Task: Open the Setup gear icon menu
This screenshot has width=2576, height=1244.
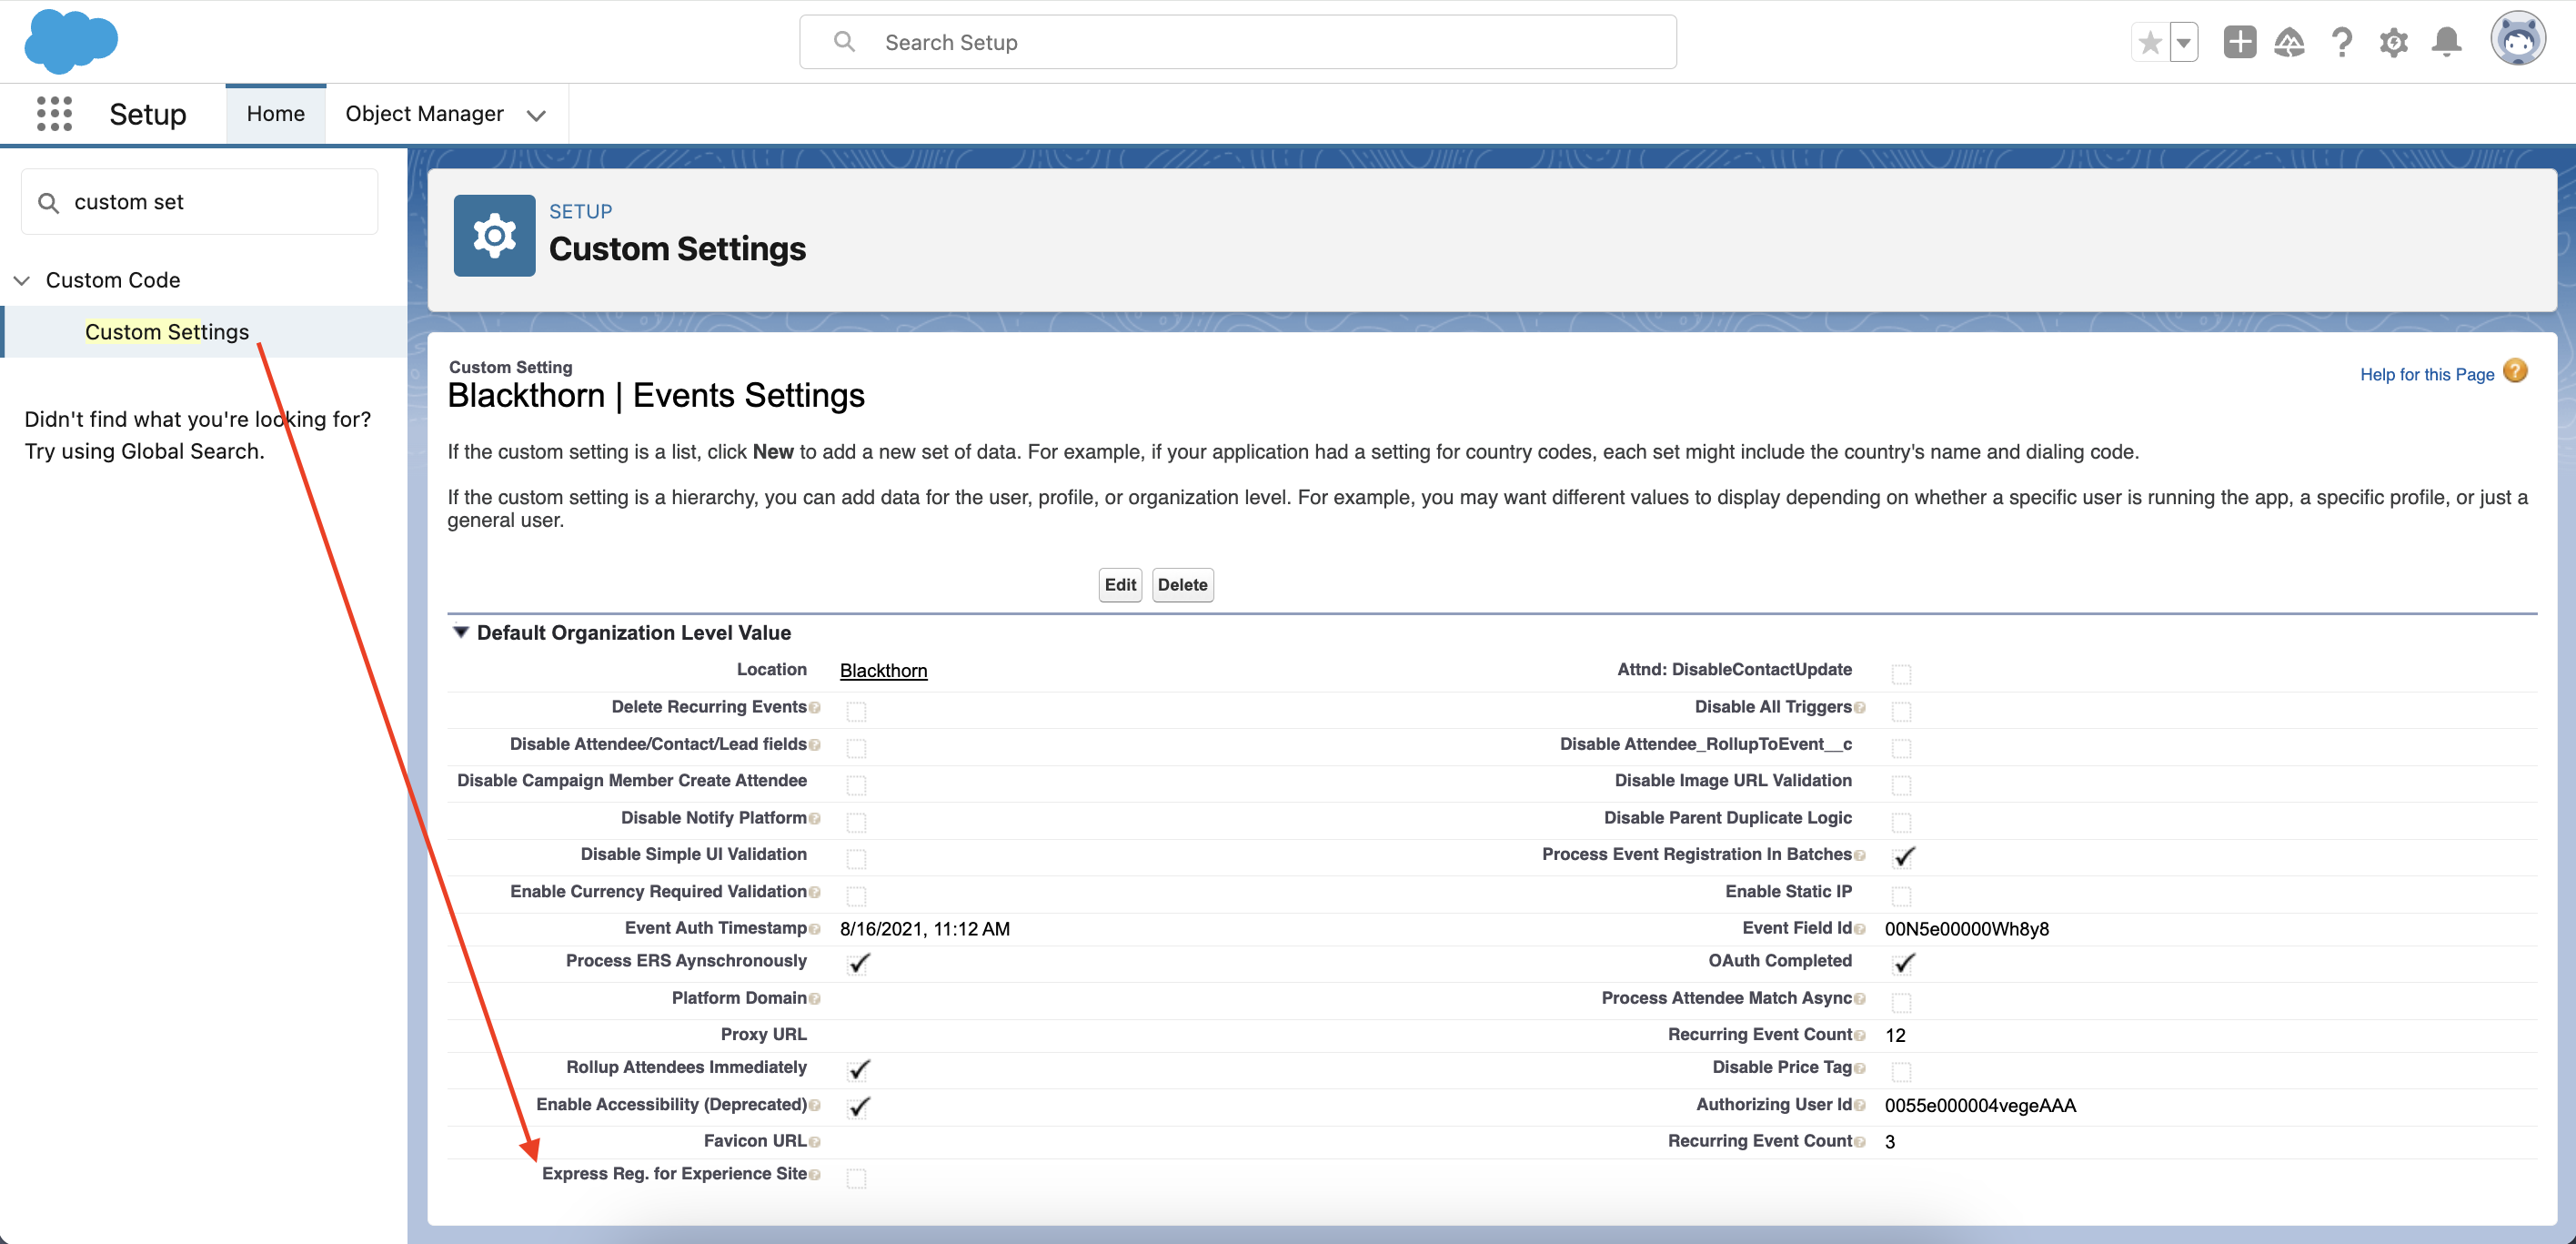Action: (x=2394, y=41)
